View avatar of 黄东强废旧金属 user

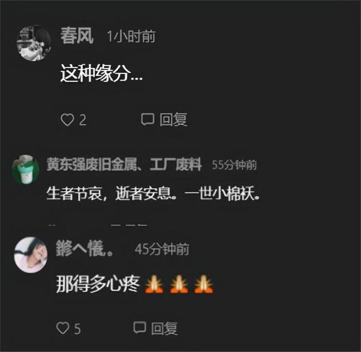coord(25,170)
